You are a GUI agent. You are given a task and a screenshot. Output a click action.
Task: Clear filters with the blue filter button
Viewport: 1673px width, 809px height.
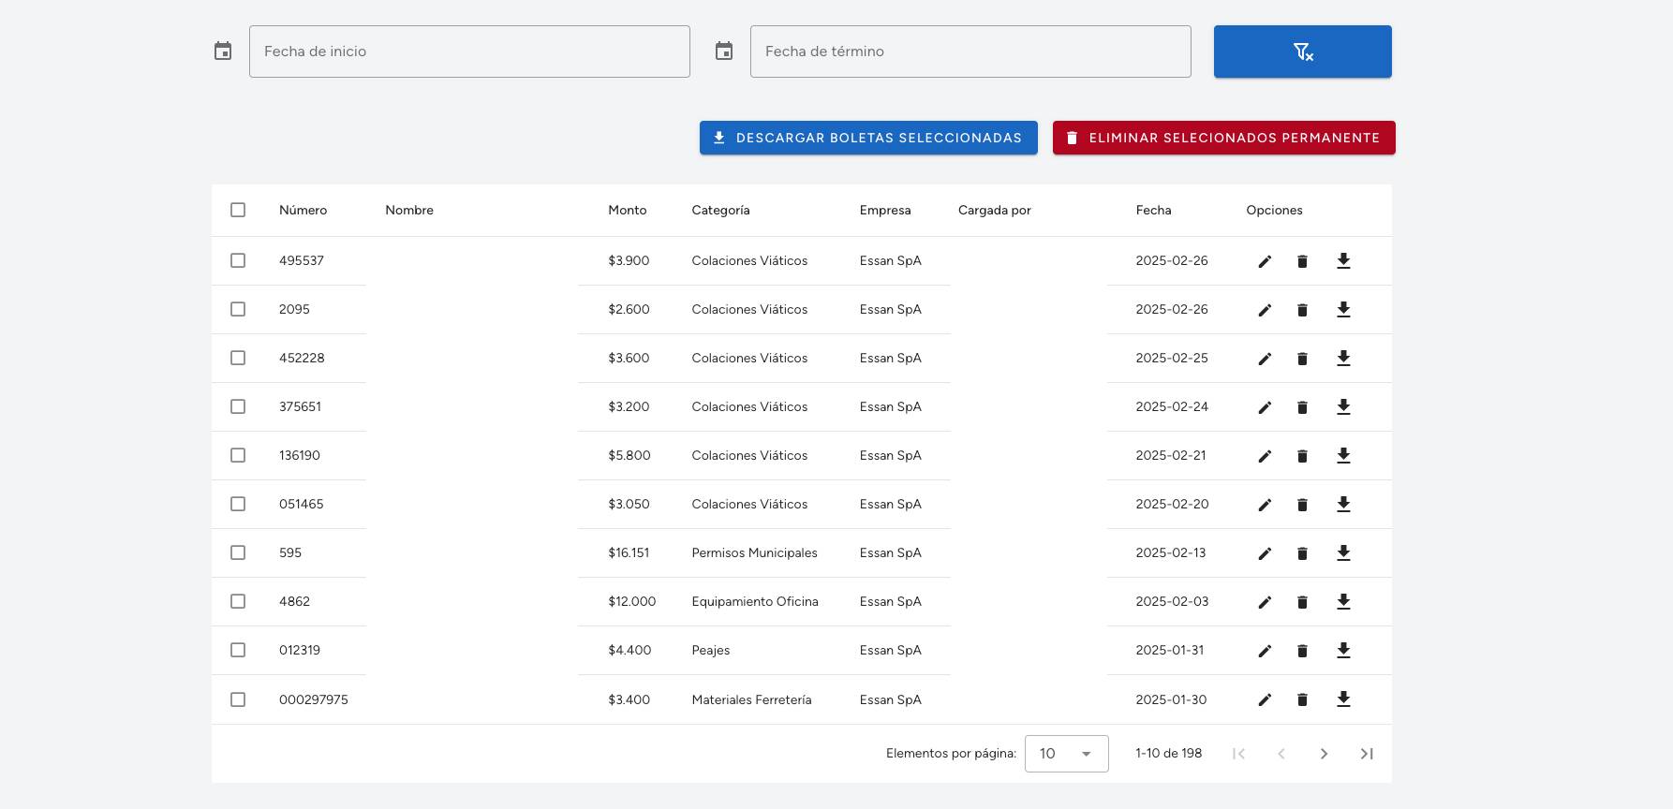pos(1302,51)
